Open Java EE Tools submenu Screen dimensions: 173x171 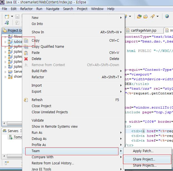(x=73, y=169)
